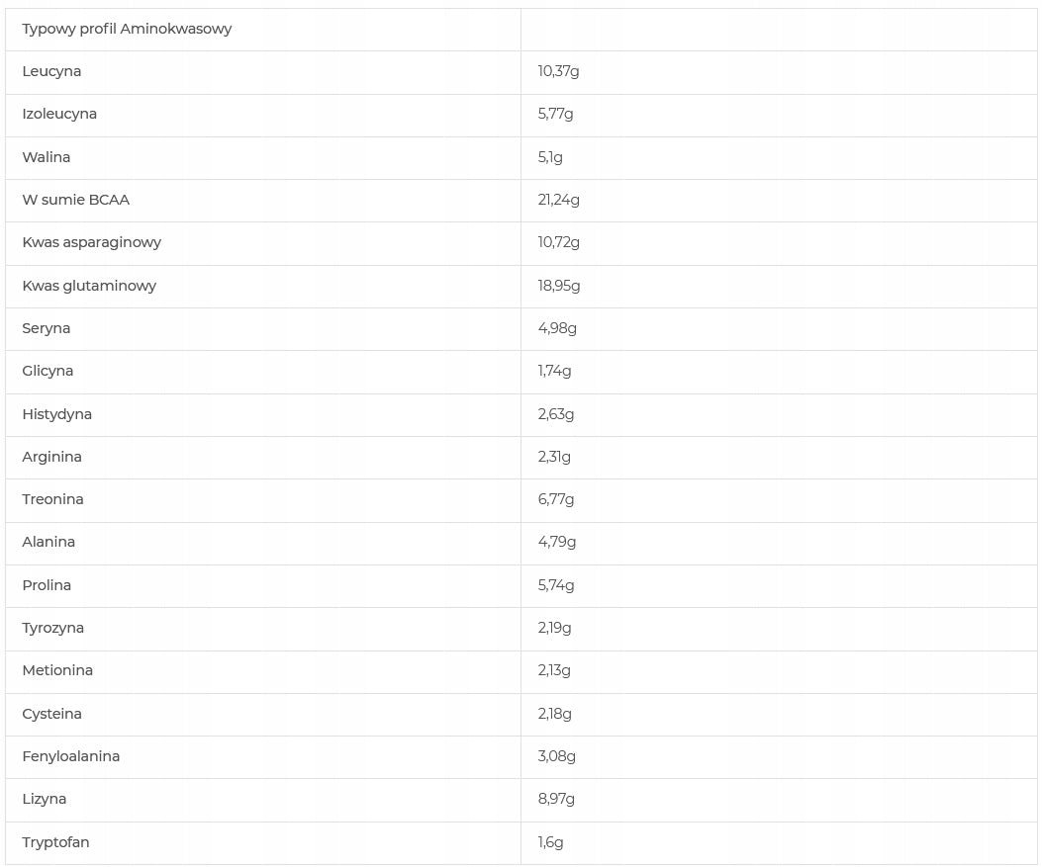Image resolution: width=1043 pixels, height=867 pixels.
Task: Click the 10,37g leucine value
Action: pyautogui.click(x=558, y=71)
